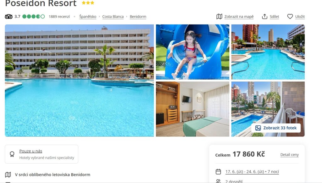Click the three-star hotel rating

(x=88, y=3)
